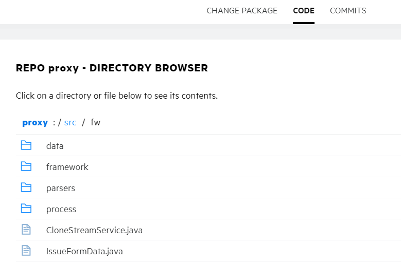Click the directory browser instruction text
The image size is (401, 263).
[x=117, y=96]
